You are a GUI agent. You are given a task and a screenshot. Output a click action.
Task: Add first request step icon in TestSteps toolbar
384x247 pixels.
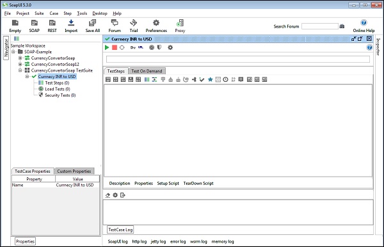click(108, 79)
